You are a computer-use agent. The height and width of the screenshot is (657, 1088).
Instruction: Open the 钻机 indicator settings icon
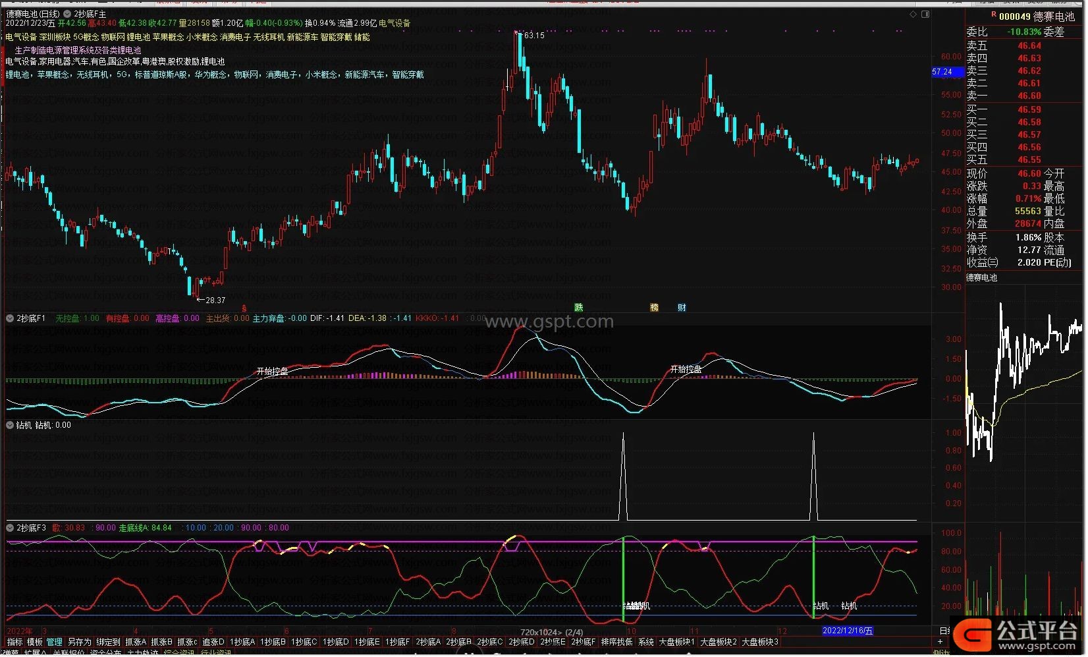click(x=10, y=425)
